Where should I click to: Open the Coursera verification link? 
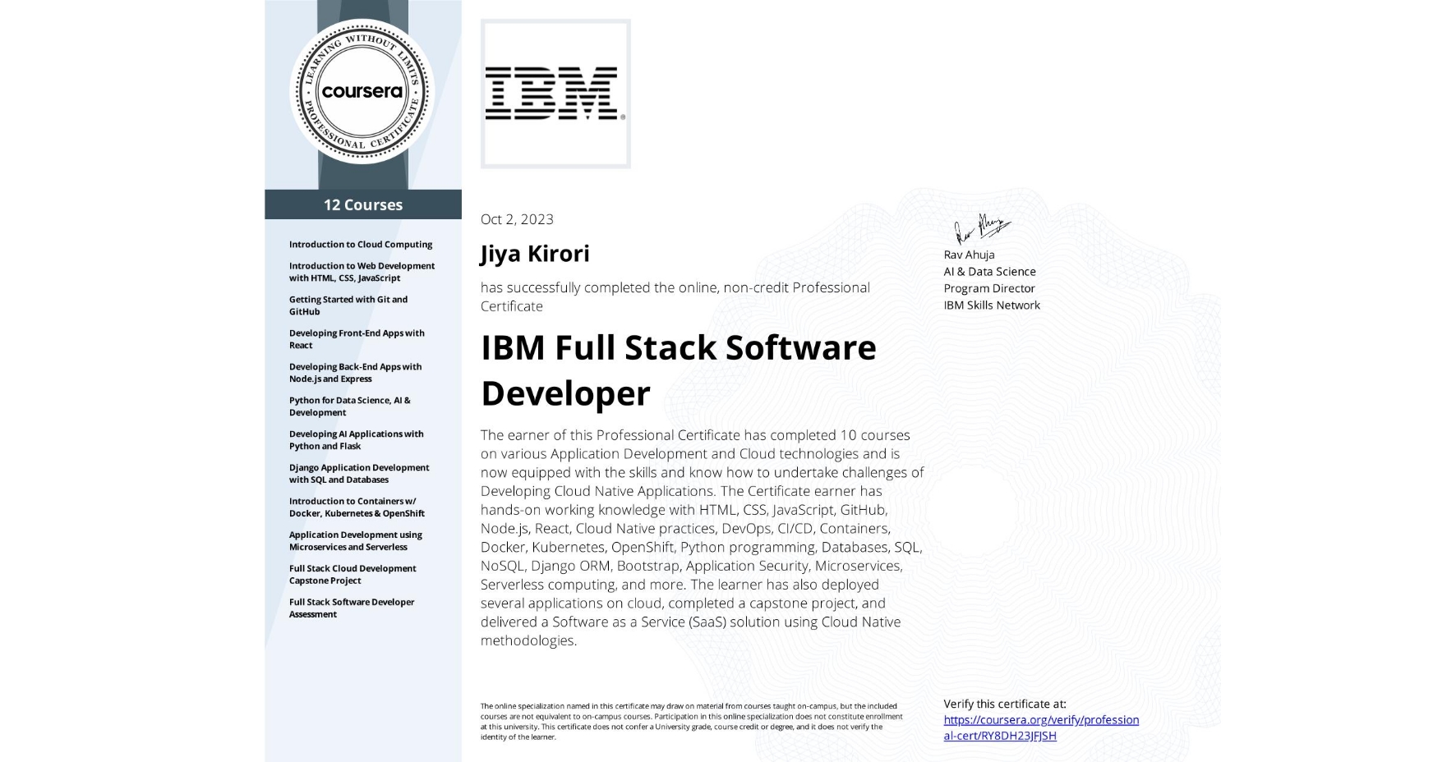pos(1041,728)
